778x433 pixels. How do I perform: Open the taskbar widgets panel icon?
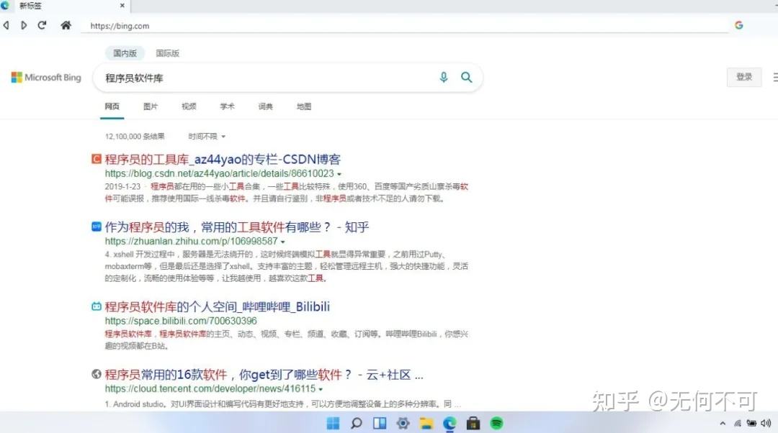click(x=380, y=423)
